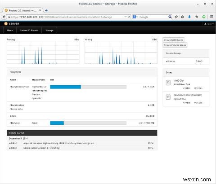The width and height of the screenshot is (216, 184).
Task: Bookmark this page with the star icon
Action: 176,17
